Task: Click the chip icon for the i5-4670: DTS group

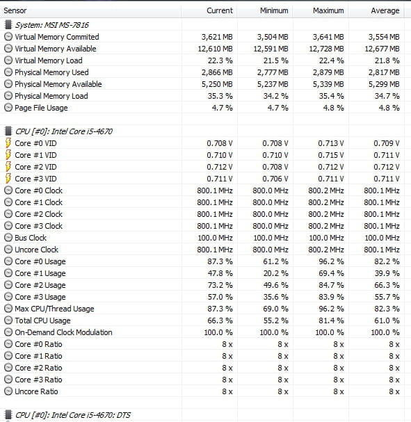Action: click(x=8, y=415)
